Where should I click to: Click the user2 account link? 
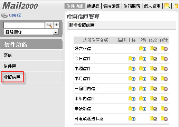coord(15,15)
